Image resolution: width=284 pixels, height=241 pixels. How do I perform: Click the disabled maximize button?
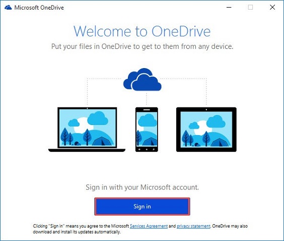(x=250, y=8)
